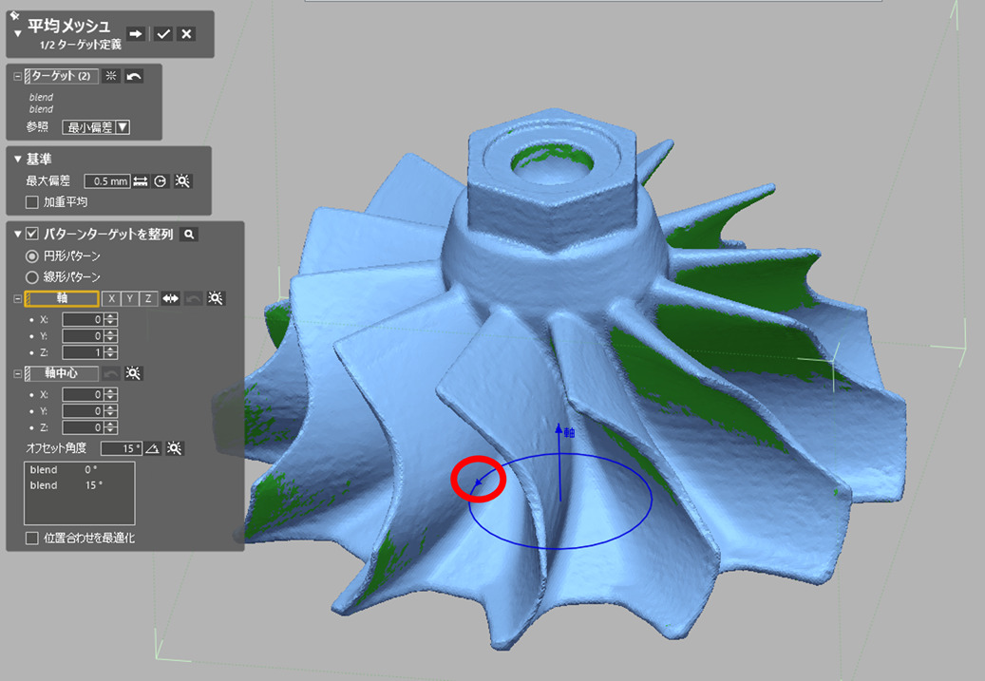Collapse the ターゲット tree node
The image size is (985, 681).
pyautogui.click(x=17, y=76)
